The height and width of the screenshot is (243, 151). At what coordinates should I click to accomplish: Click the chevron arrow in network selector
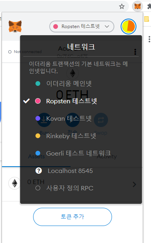tap(107, 27)
